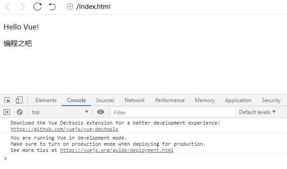Image resolution: width=287 pixels, height=169 pixels.
Task: Switch to the Elements tab
Action: pyautogui.click(x=46, y=100)
